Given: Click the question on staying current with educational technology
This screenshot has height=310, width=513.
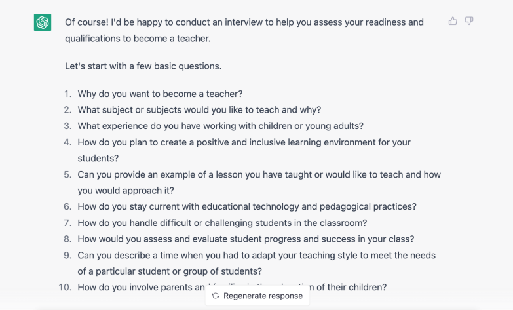Looking at the screenshot, I should coord(247,207).
